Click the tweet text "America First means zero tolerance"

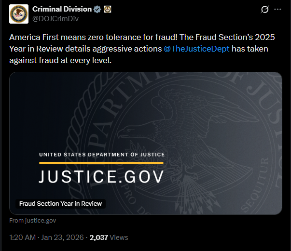point(72,38)
